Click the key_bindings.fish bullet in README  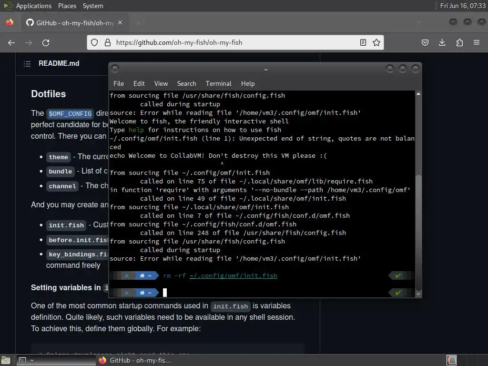(78, 254)
